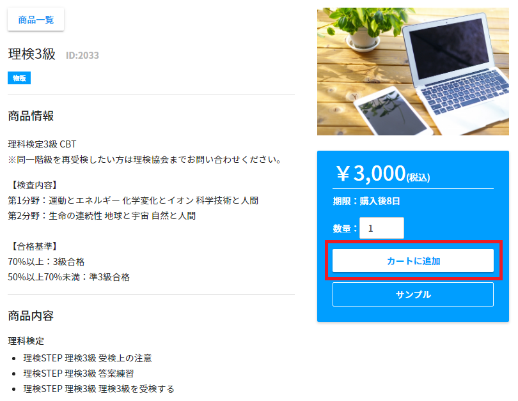The width and height of the screenshot is (518, 401).
Task: Open 理検STEP 理検3級 受検上の注意 list item
Action: 88,358
